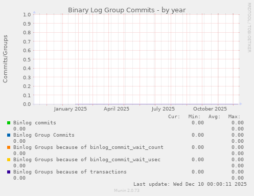
Task: Click the '1.0' y-axis value
Action: tap(27, 14)
